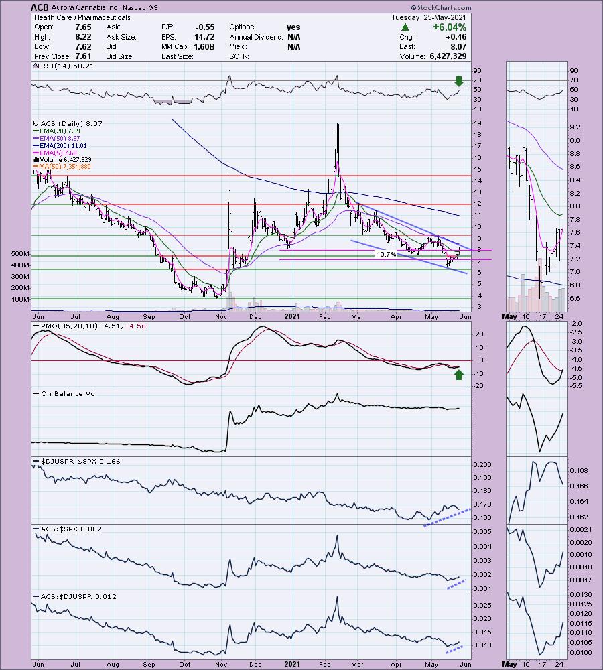Screen dimensions: 603x670
Task: Click the EMA(5) 7.68 legend entry
Action: (55, 153)
